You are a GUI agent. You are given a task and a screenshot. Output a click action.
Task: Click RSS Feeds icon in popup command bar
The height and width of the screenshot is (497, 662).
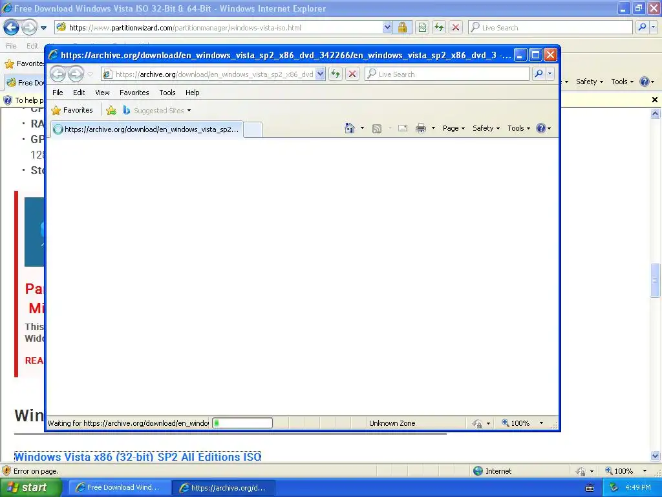pyautogui.click(x=377, y=129)
